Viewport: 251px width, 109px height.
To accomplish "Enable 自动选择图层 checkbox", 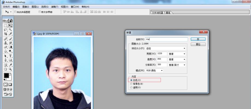I will [15, 12].
